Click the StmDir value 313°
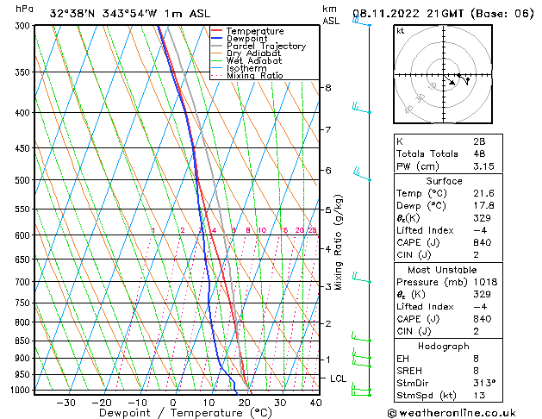This screenshot has width=542, height=419. pos(484,384)
